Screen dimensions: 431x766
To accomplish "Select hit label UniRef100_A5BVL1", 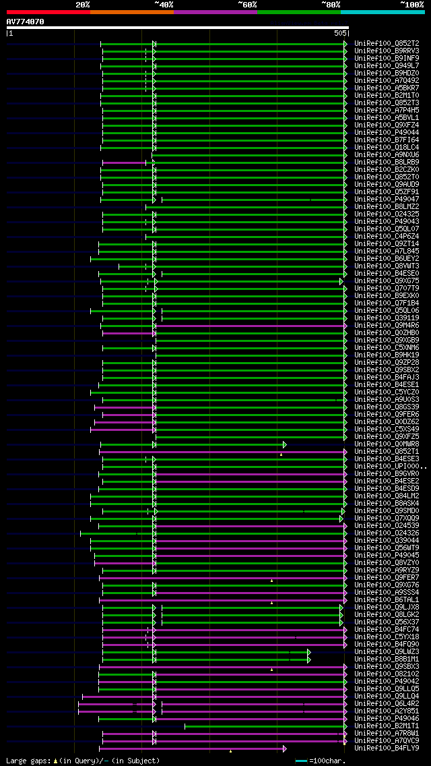I will [387, 117].
